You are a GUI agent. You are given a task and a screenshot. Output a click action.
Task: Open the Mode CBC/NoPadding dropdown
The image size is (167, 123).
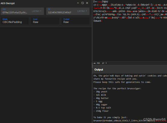15,21
